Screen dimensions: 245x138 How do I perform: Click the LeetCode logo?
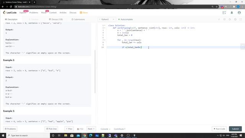(10, 13)
